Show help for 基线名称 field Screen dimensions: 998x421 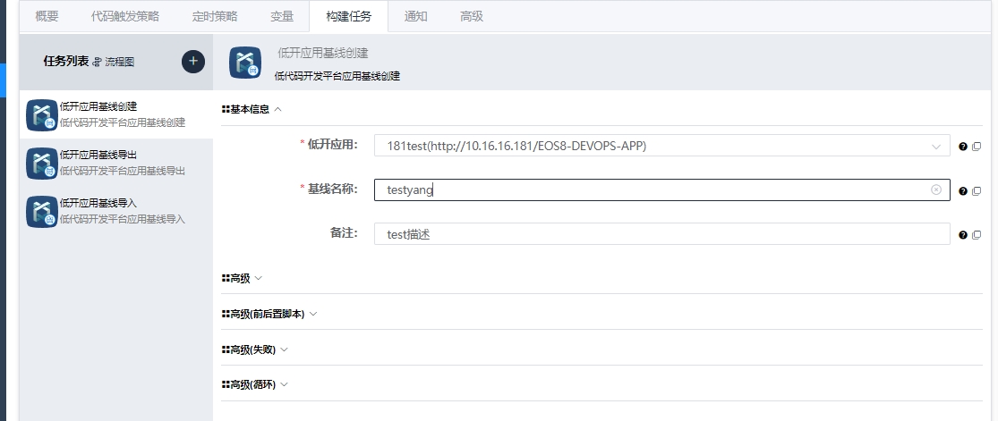coord(963,190)
